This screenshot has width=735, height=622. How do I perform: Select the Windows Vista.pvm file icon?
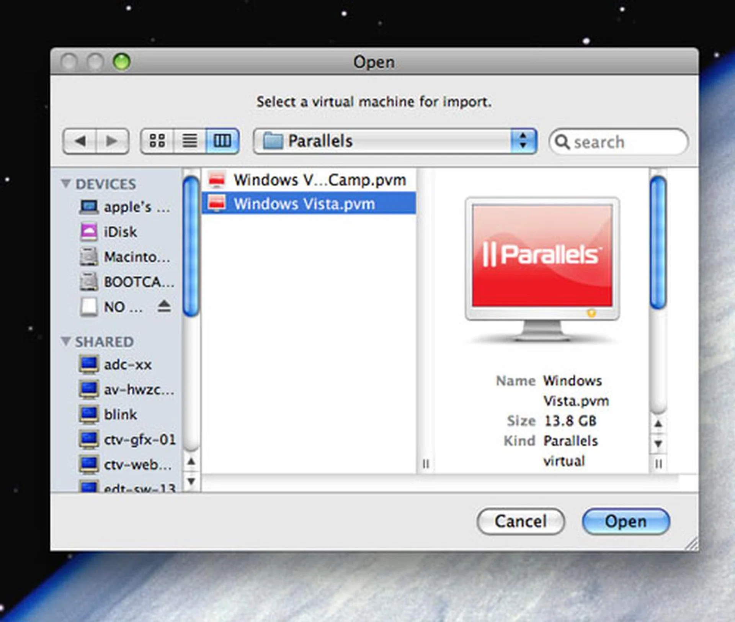click(x=217, y=203)
